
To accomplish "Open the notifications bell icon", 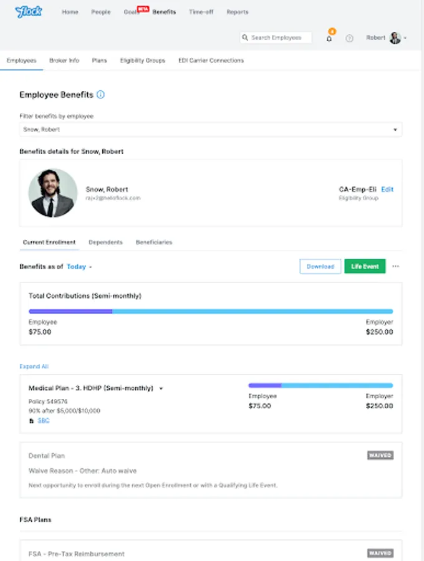I will (329, 39).
